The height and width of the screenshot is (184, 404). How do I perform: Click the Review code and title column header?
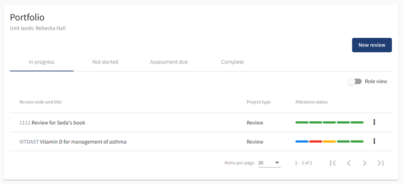pyautogui.click(x=40, y=102)
